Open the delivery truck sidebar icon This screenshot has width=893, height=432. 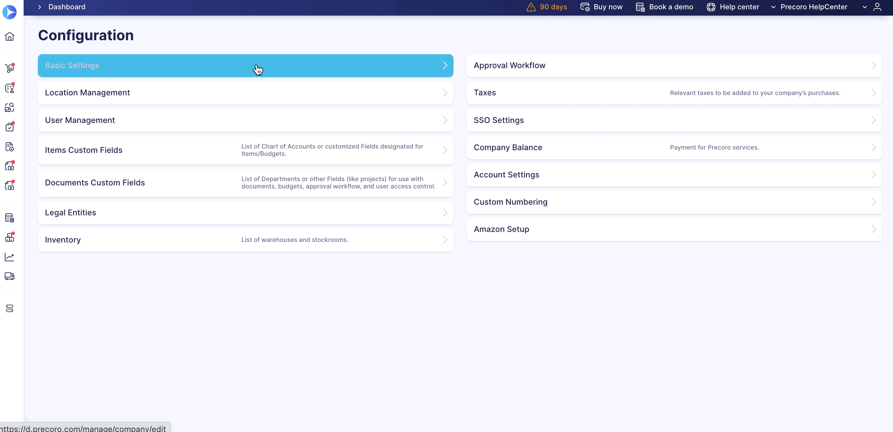click(x=10, y=276)
